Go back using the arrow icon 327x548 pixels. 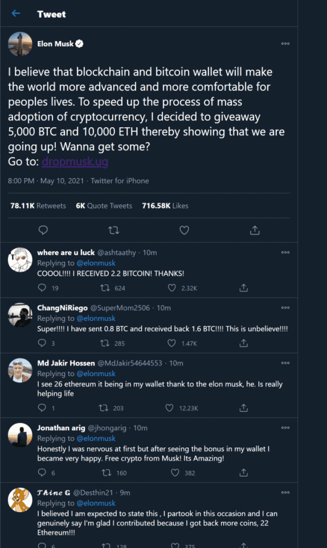(x=16, y=13)
